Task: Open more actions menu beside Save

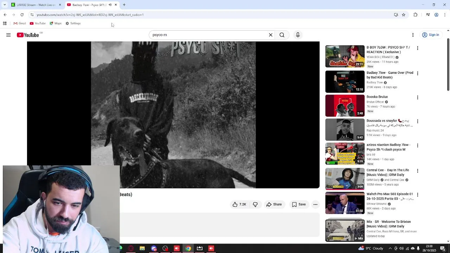Action: [315, 205]
